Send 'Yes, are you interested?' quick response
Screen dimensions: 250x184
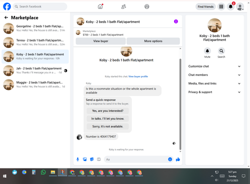[107, 111]
